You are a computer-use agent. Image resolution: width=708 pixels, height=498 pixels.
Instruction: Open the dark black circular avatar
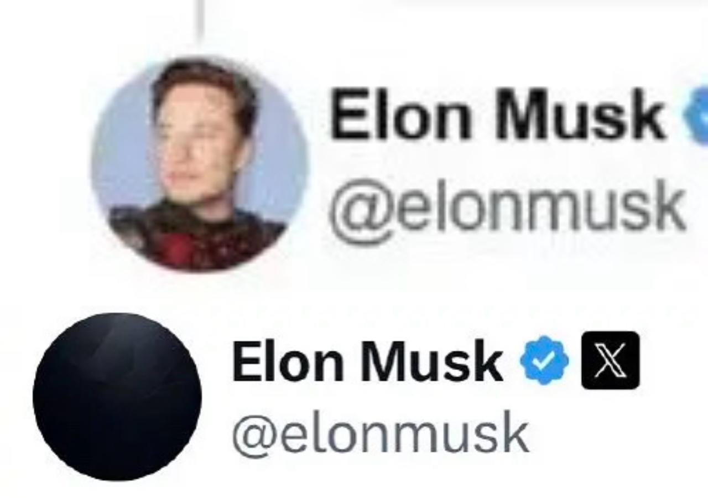(117, 396)
